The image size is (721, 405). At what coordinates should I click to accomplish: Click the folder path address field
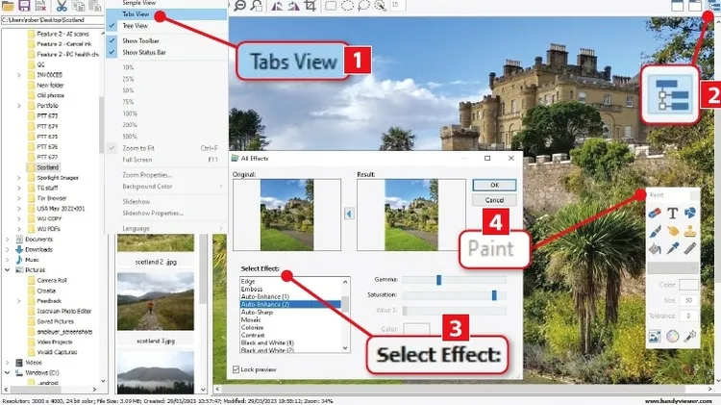click(53, 20)
